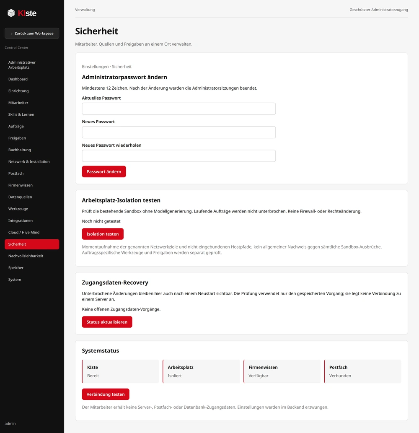Open Integrationen section
419x433 pixels.
[32, 220]
